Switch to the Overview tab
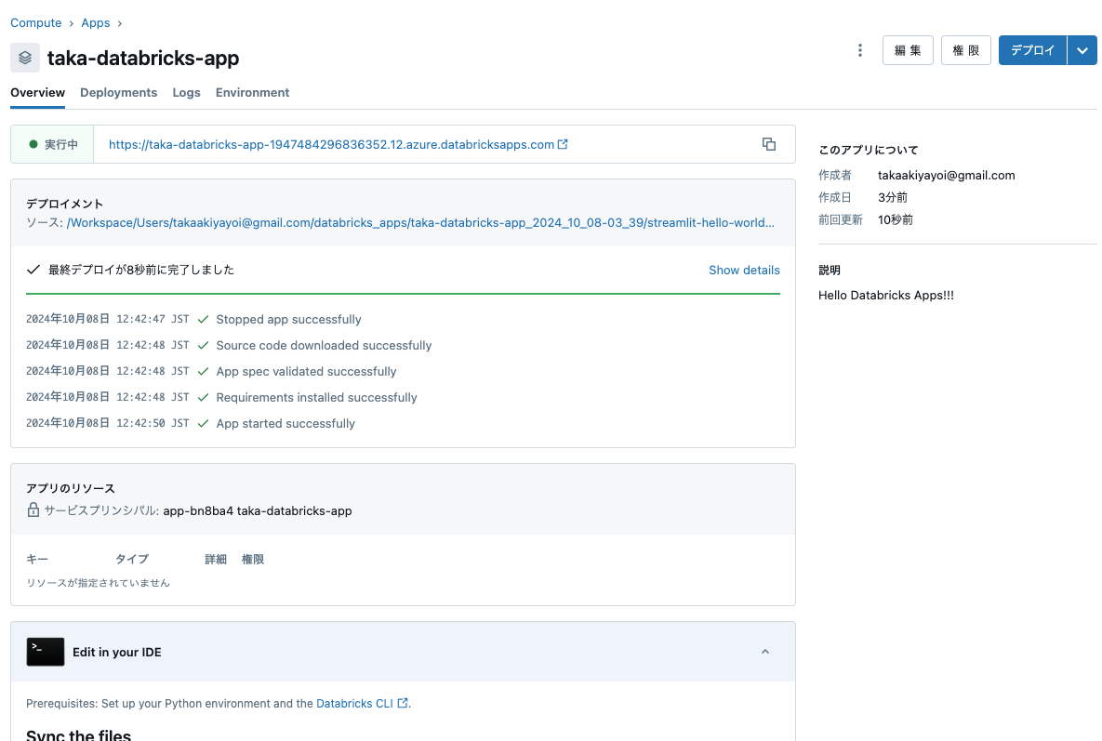 pos(38,93)
